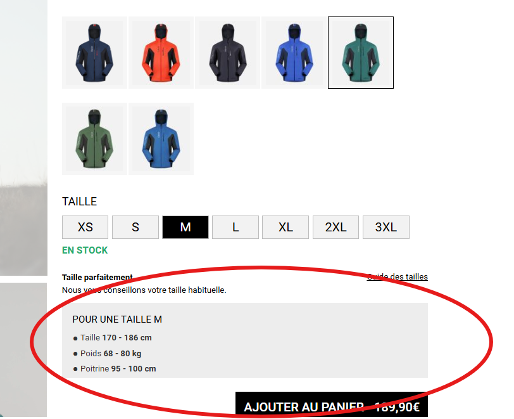This screenshot has height=419, width=514.
Task: Select the light blue jacket in second row
Action: 161,139
